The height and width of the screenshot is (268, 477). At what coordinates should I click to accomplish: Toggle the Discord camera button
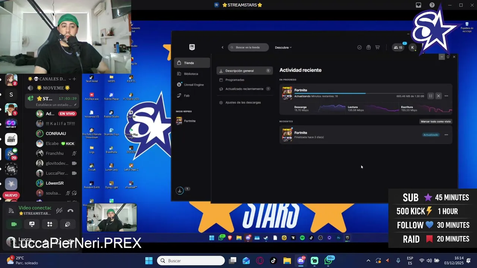click(14, 224)
